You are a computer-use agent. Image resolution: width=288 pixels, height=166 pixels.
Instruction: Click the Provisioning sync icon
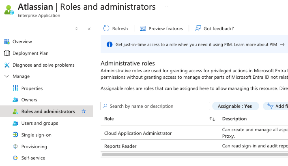[x=15, y=147]
